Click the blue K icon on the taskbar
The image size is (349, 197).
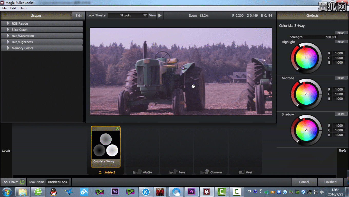tap(146, 192)
